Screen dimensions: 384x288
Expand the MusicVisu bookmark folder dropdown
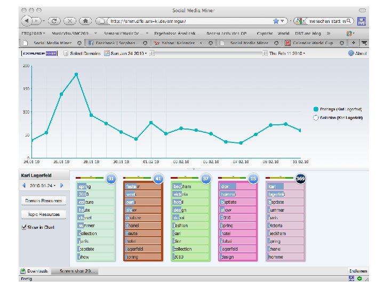coord(96,33)
